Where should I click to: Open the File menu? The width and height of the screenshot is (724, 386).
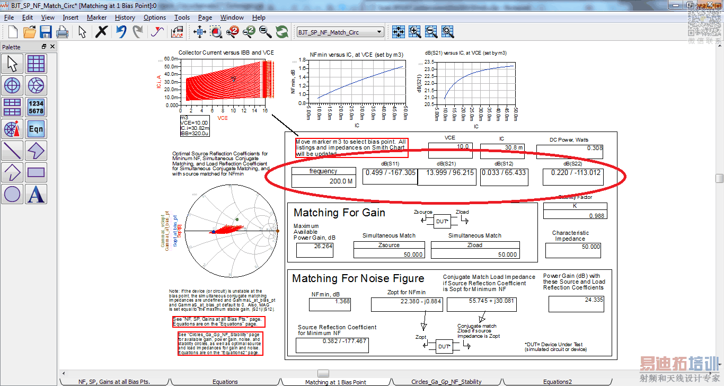pyautogui.click(x=9, y=17)
